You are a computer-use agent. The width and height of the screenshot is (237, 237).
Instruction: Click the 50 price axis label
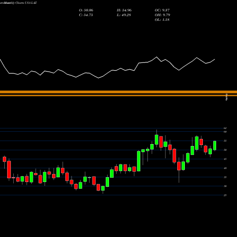225,150
